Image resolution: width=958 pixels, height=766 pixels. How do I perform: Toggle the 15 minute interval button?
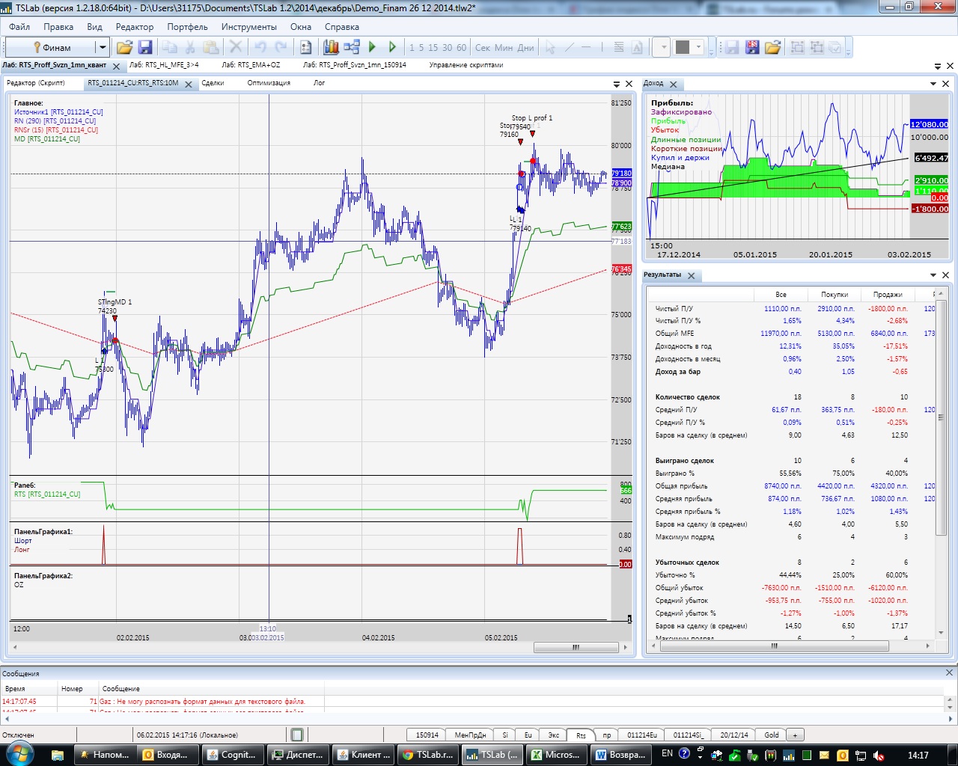pyautogui.click(x=433, y=47)
